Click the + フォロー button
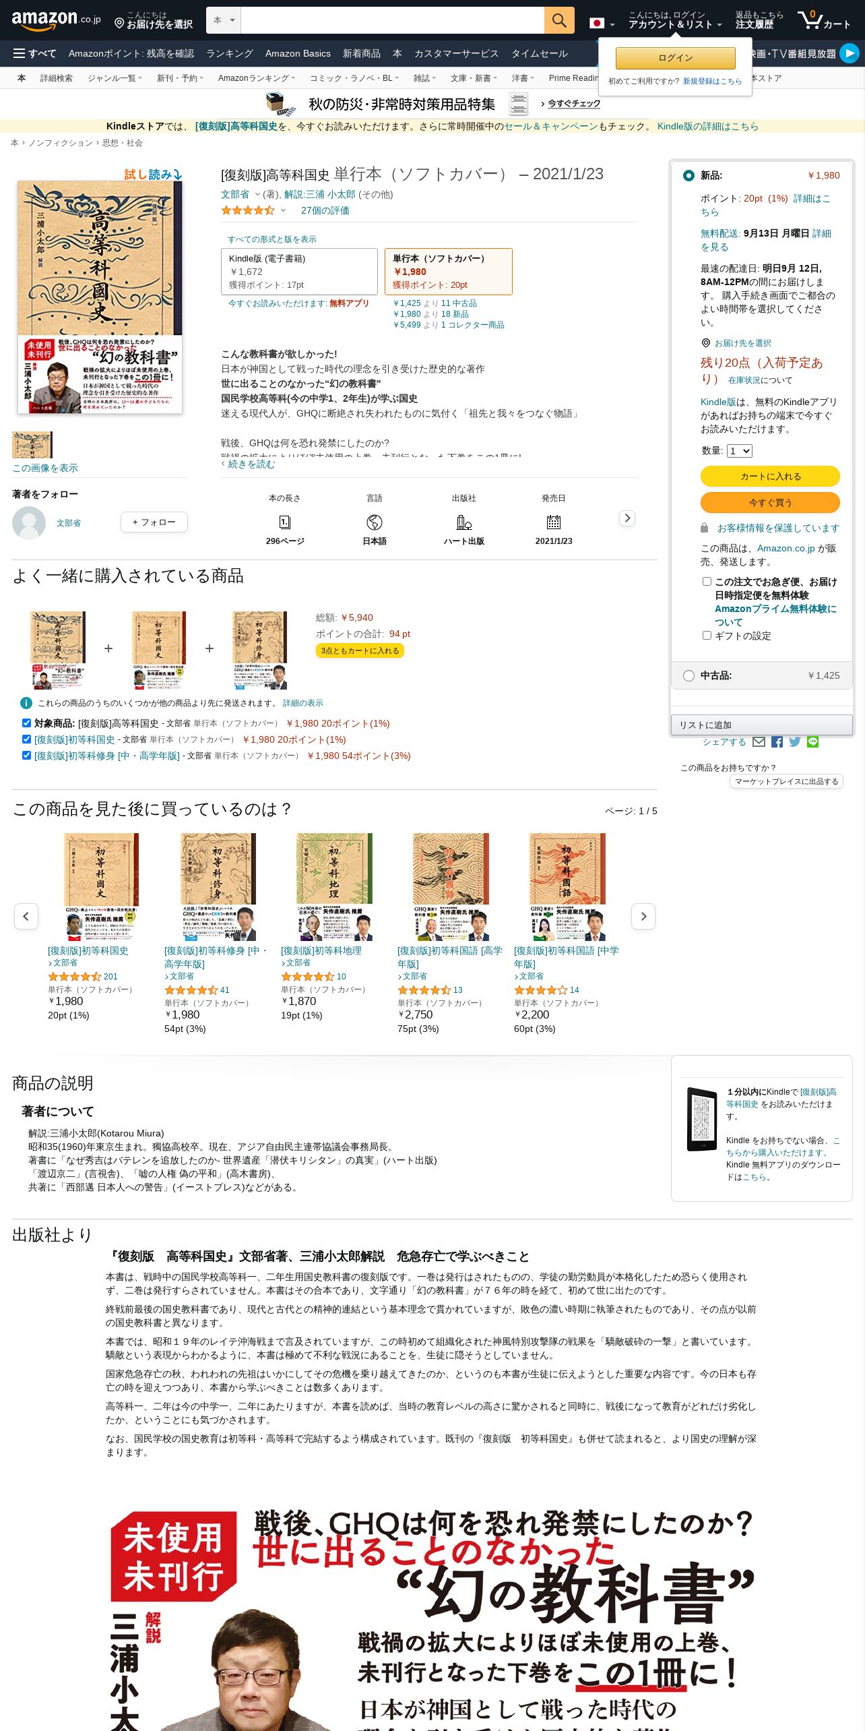865x1731 pixels. click(154, 522)
